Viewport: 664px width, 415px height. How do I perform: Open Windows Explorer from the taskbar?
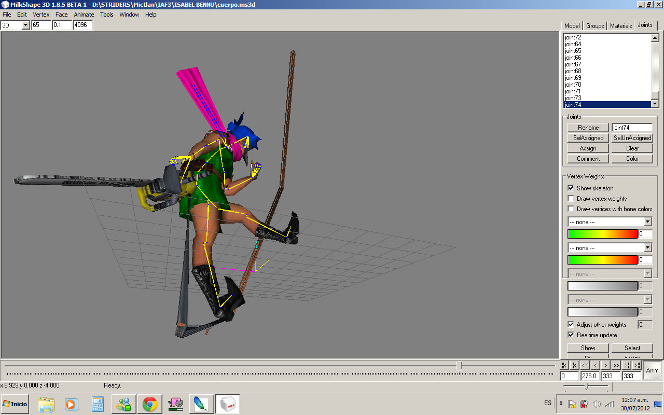coord(46,404)
